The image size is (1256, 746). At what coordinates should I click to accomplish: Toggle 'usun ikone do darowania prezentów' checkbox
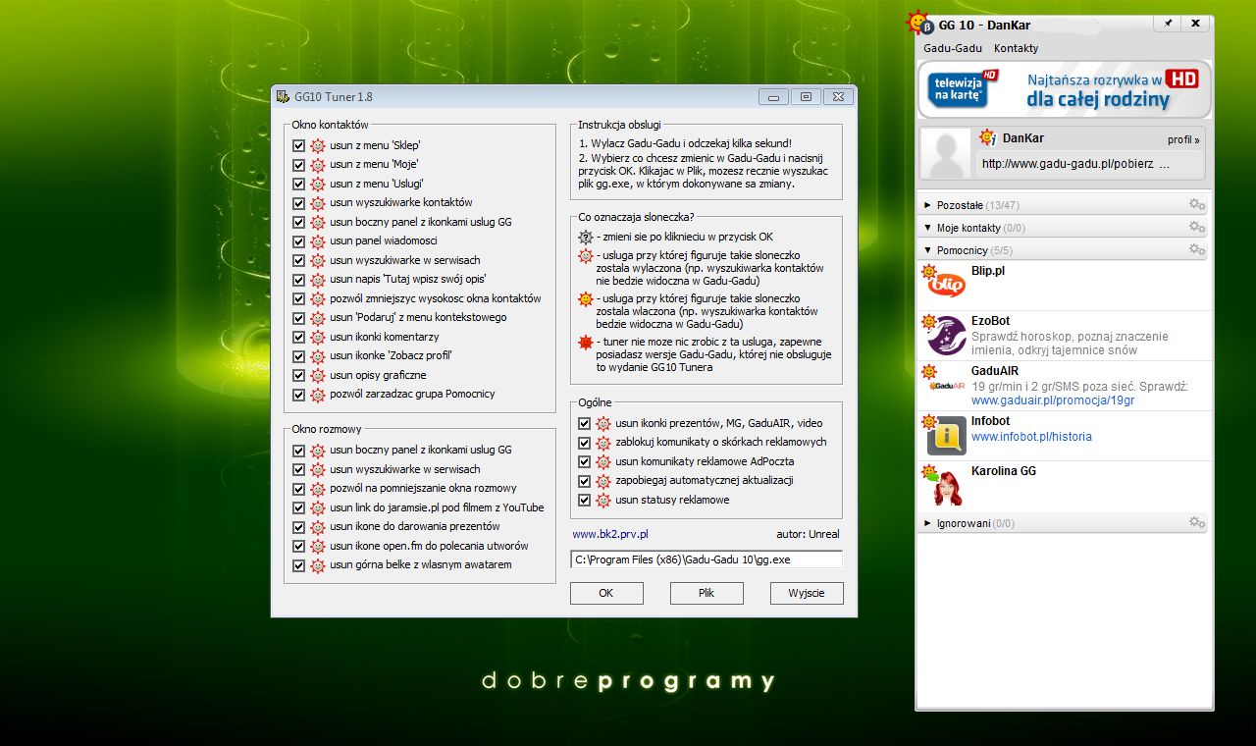pyautogui.click(x=299, y=527)
